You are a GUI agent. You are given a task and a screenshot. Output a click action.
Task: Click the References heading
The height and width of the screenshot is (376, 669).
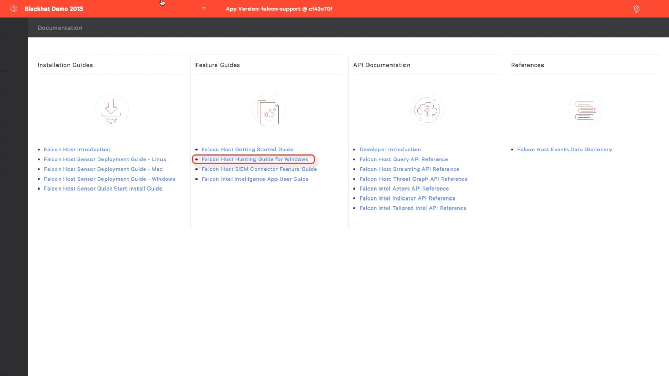pos(527,65)
